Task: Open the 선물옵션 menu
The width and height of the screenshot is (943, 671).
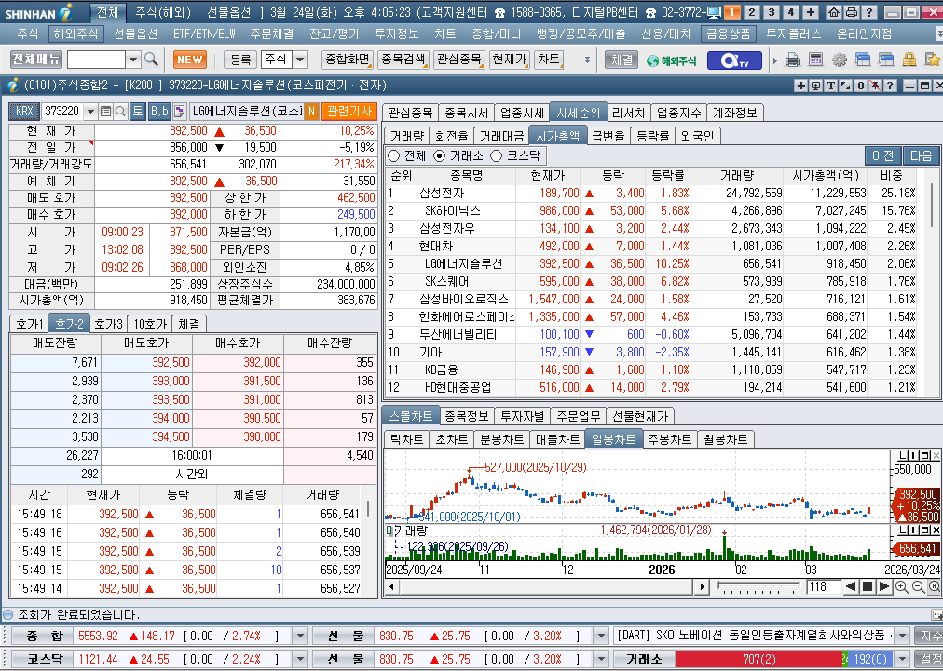Action: click(135, 34)
